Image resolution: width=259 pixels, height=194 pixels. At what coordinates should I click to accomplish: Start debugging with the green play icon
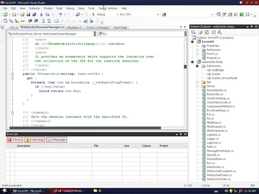pyautogui.click(x=94, y=14)
